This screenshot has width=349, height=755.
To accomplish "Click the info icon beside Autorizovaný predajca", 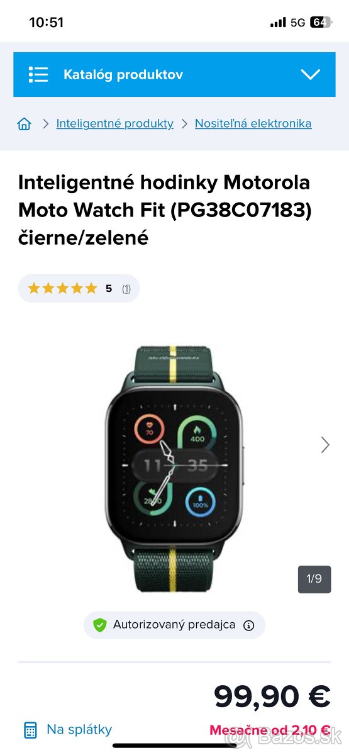I will tap(249, 625).
